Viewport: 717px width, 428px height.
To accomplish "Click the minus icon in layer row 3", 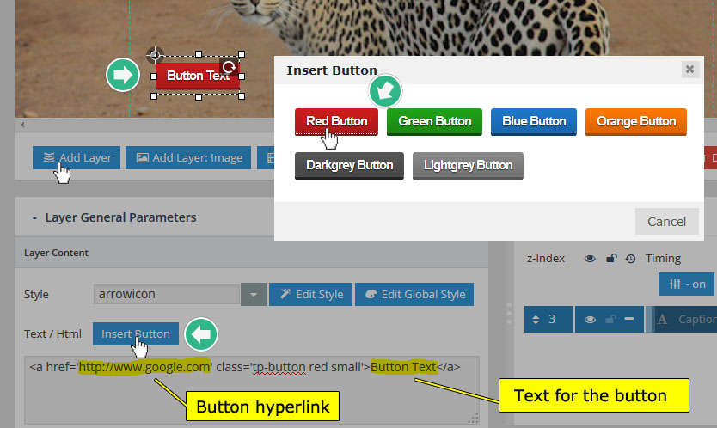I will [629, 319].
